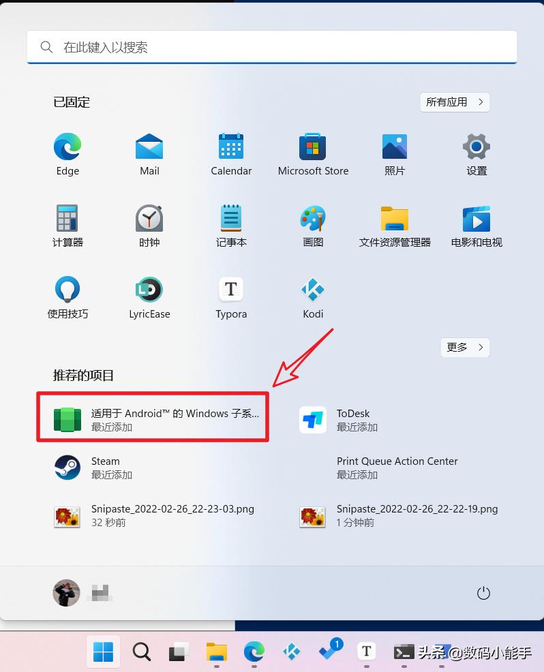544x672 pixels.
Task: Open 适用于 Android 的 Windows 子系统
Action: (153, 420)
